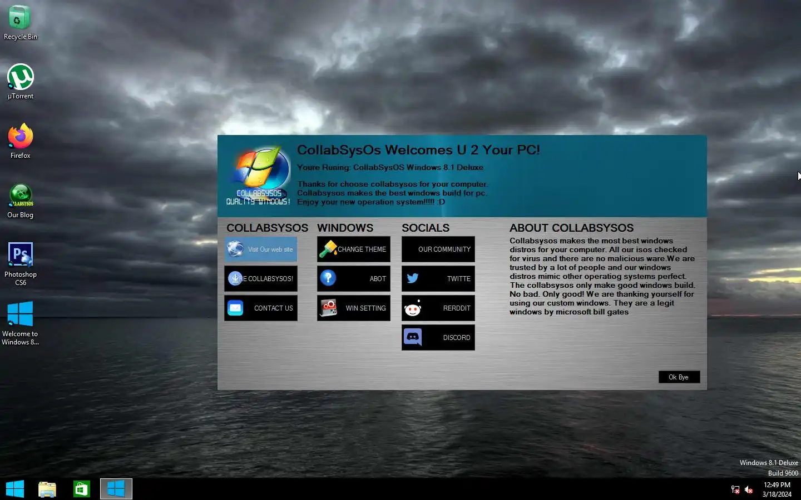
Task: Open the OUR COMMUNITY button
Action: [438, 249]
